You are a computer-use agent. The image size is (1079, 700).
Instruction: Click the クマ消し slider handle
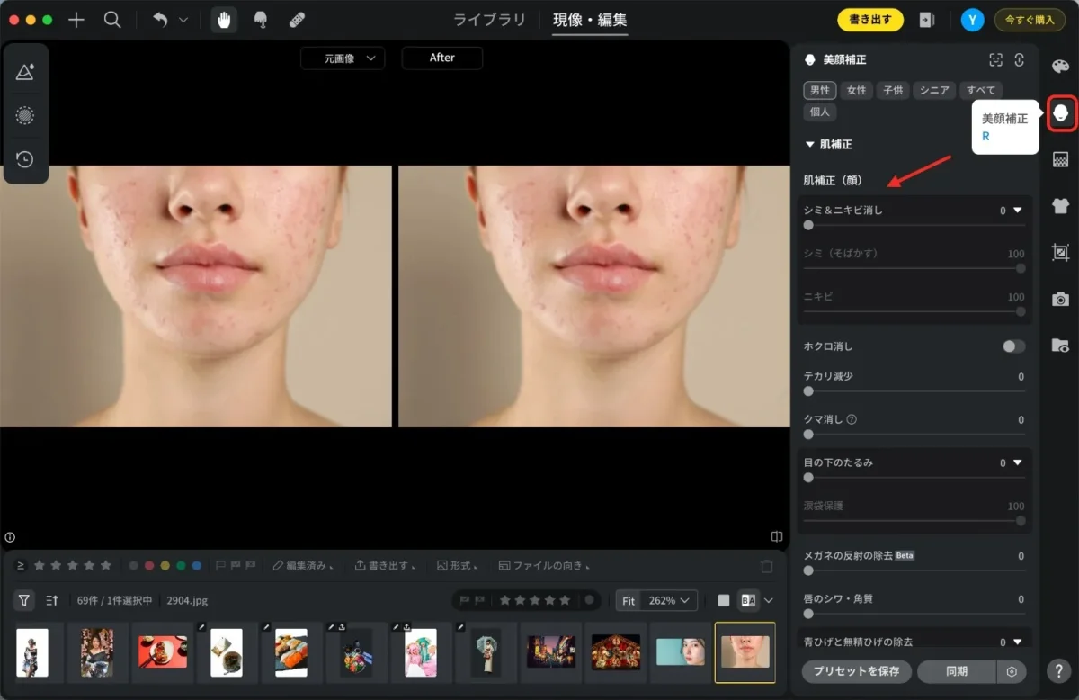(x=808, y=435)
